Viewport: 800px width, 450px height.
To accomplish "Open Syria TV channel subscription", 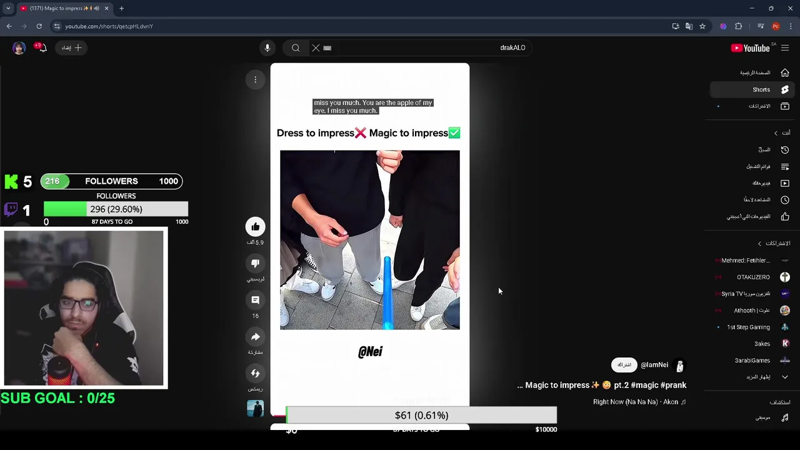I will pyautogui.click(x=754, y=294).
